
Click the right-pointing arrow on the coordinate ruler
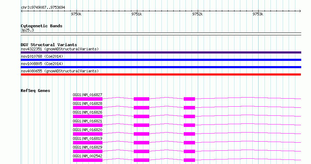[x=300, y=11]
